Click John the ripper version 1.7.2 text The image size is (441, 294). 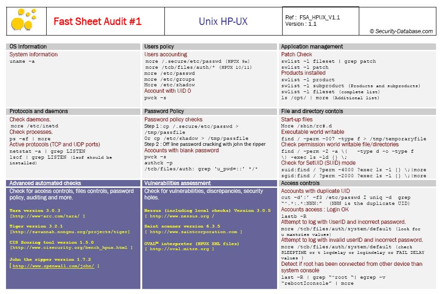(x=50, y=259)
